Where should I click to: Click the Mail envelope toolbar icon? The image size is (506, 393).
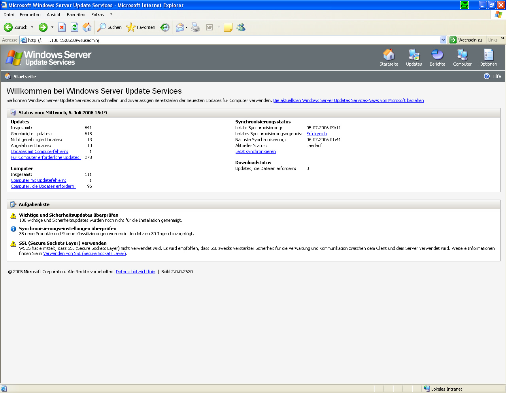point(180,27)
